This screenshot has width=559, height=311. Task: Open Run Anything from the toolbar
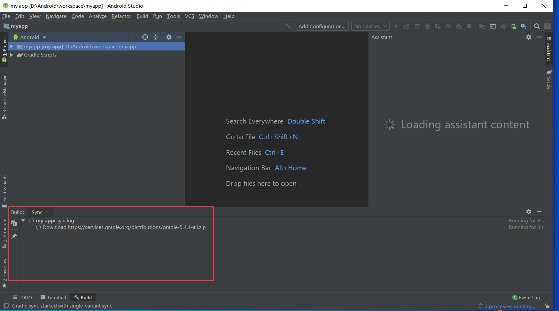493,26
